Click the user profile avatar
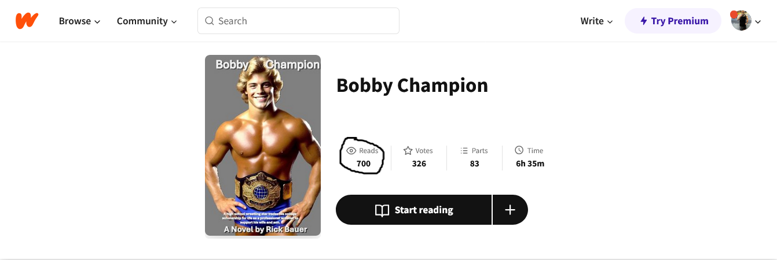 tap(741, 21)
